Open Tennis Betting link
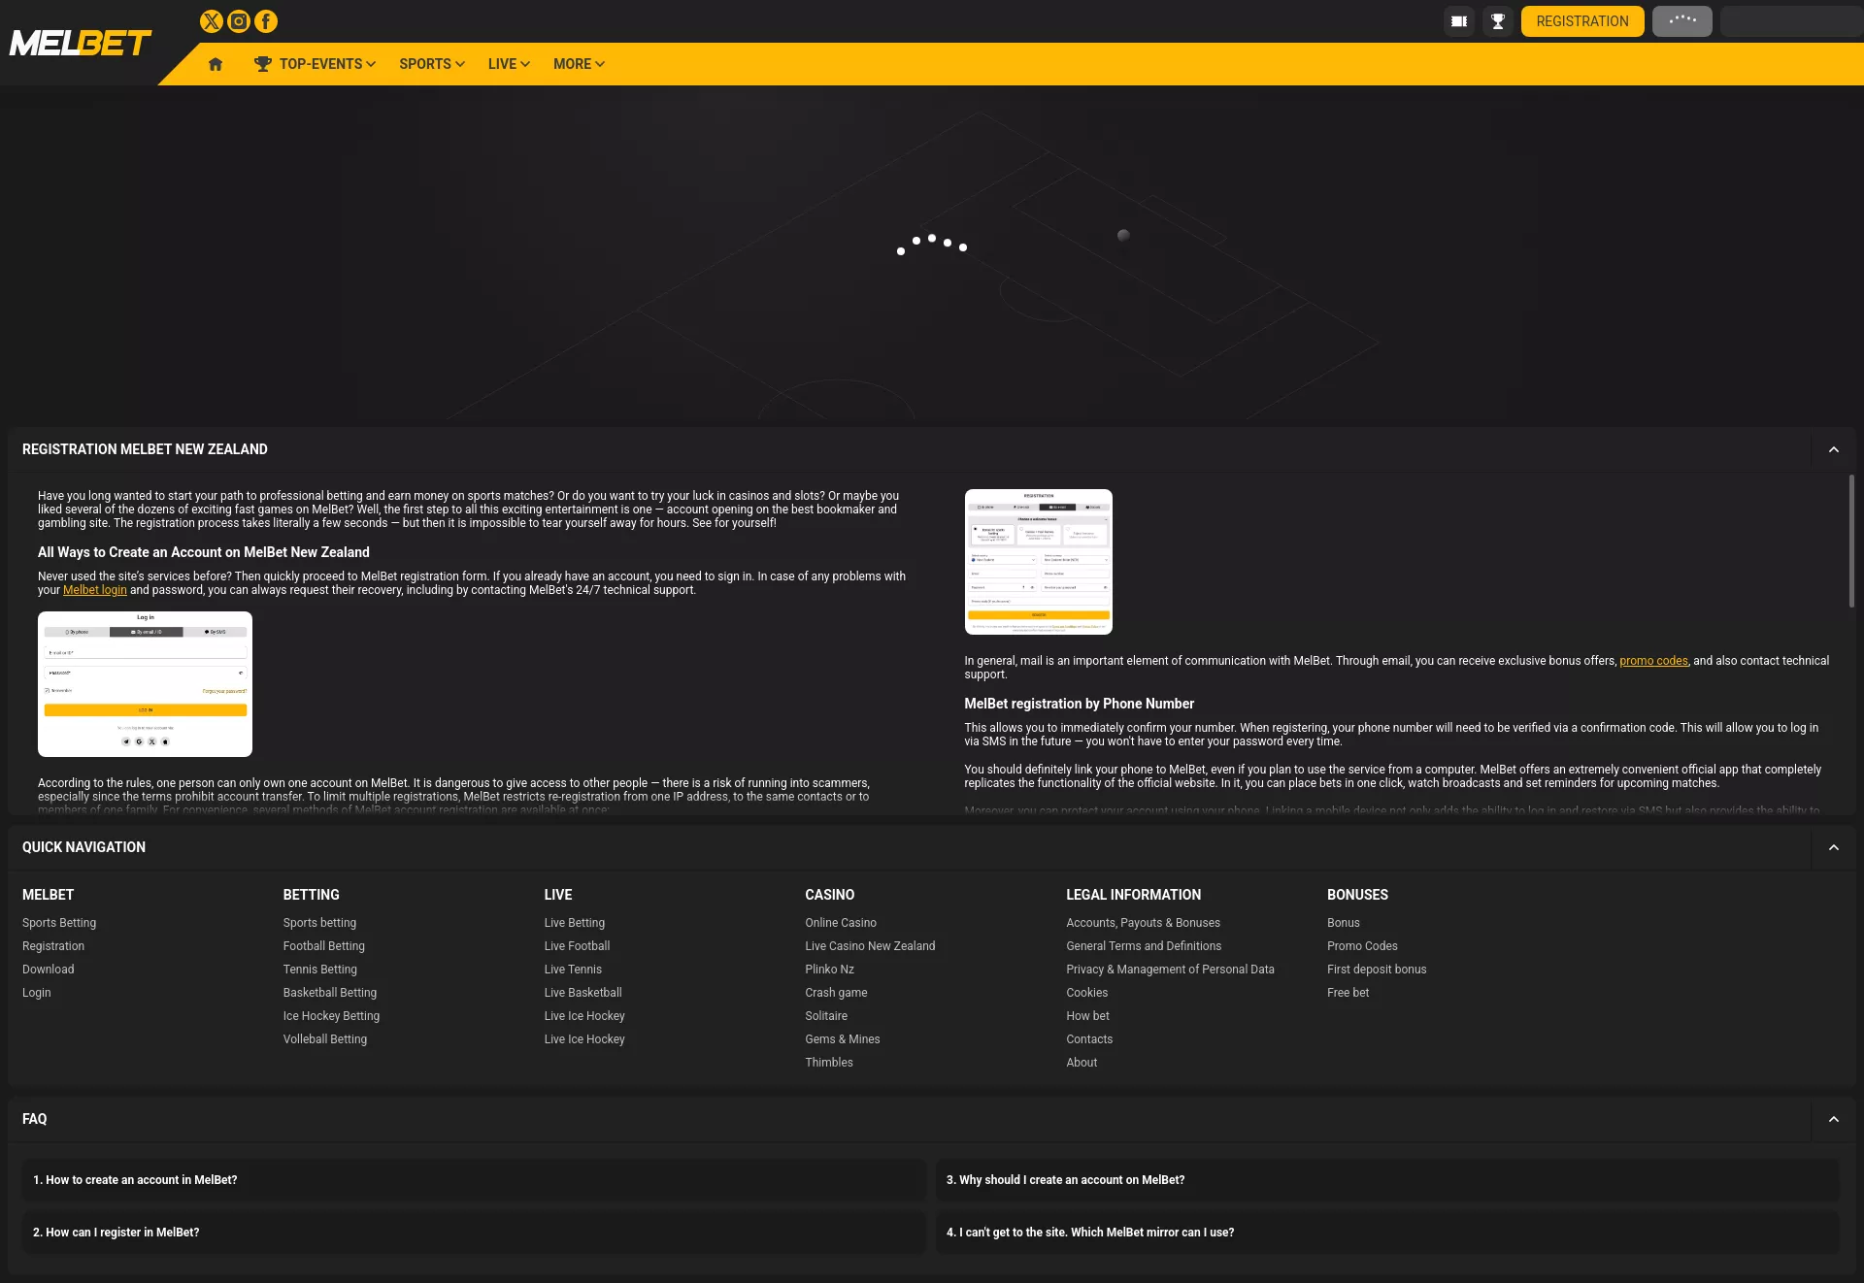The height and width of the screenshot is (1283, 1864). click(x=320, y=970)
